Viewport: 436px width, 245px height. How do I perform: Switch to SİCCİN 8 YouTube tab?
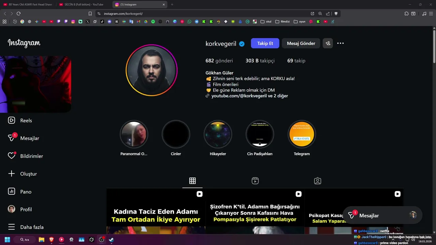pyautogui.click(x=83, y=4)
